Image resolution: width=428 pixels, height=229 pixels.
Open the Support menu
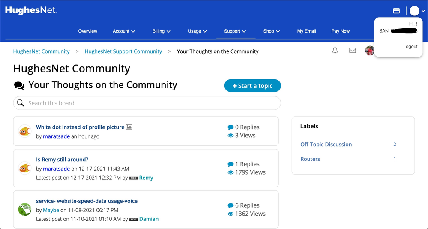coord(235,31)
